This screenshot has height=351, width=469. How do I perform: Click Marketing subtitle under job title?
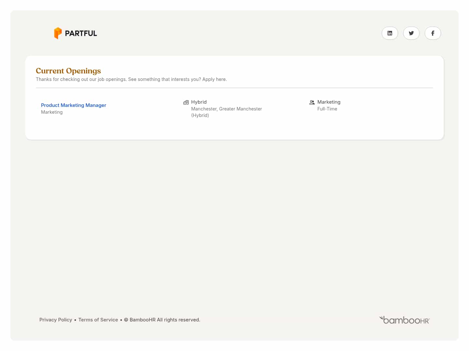[52, 112]
